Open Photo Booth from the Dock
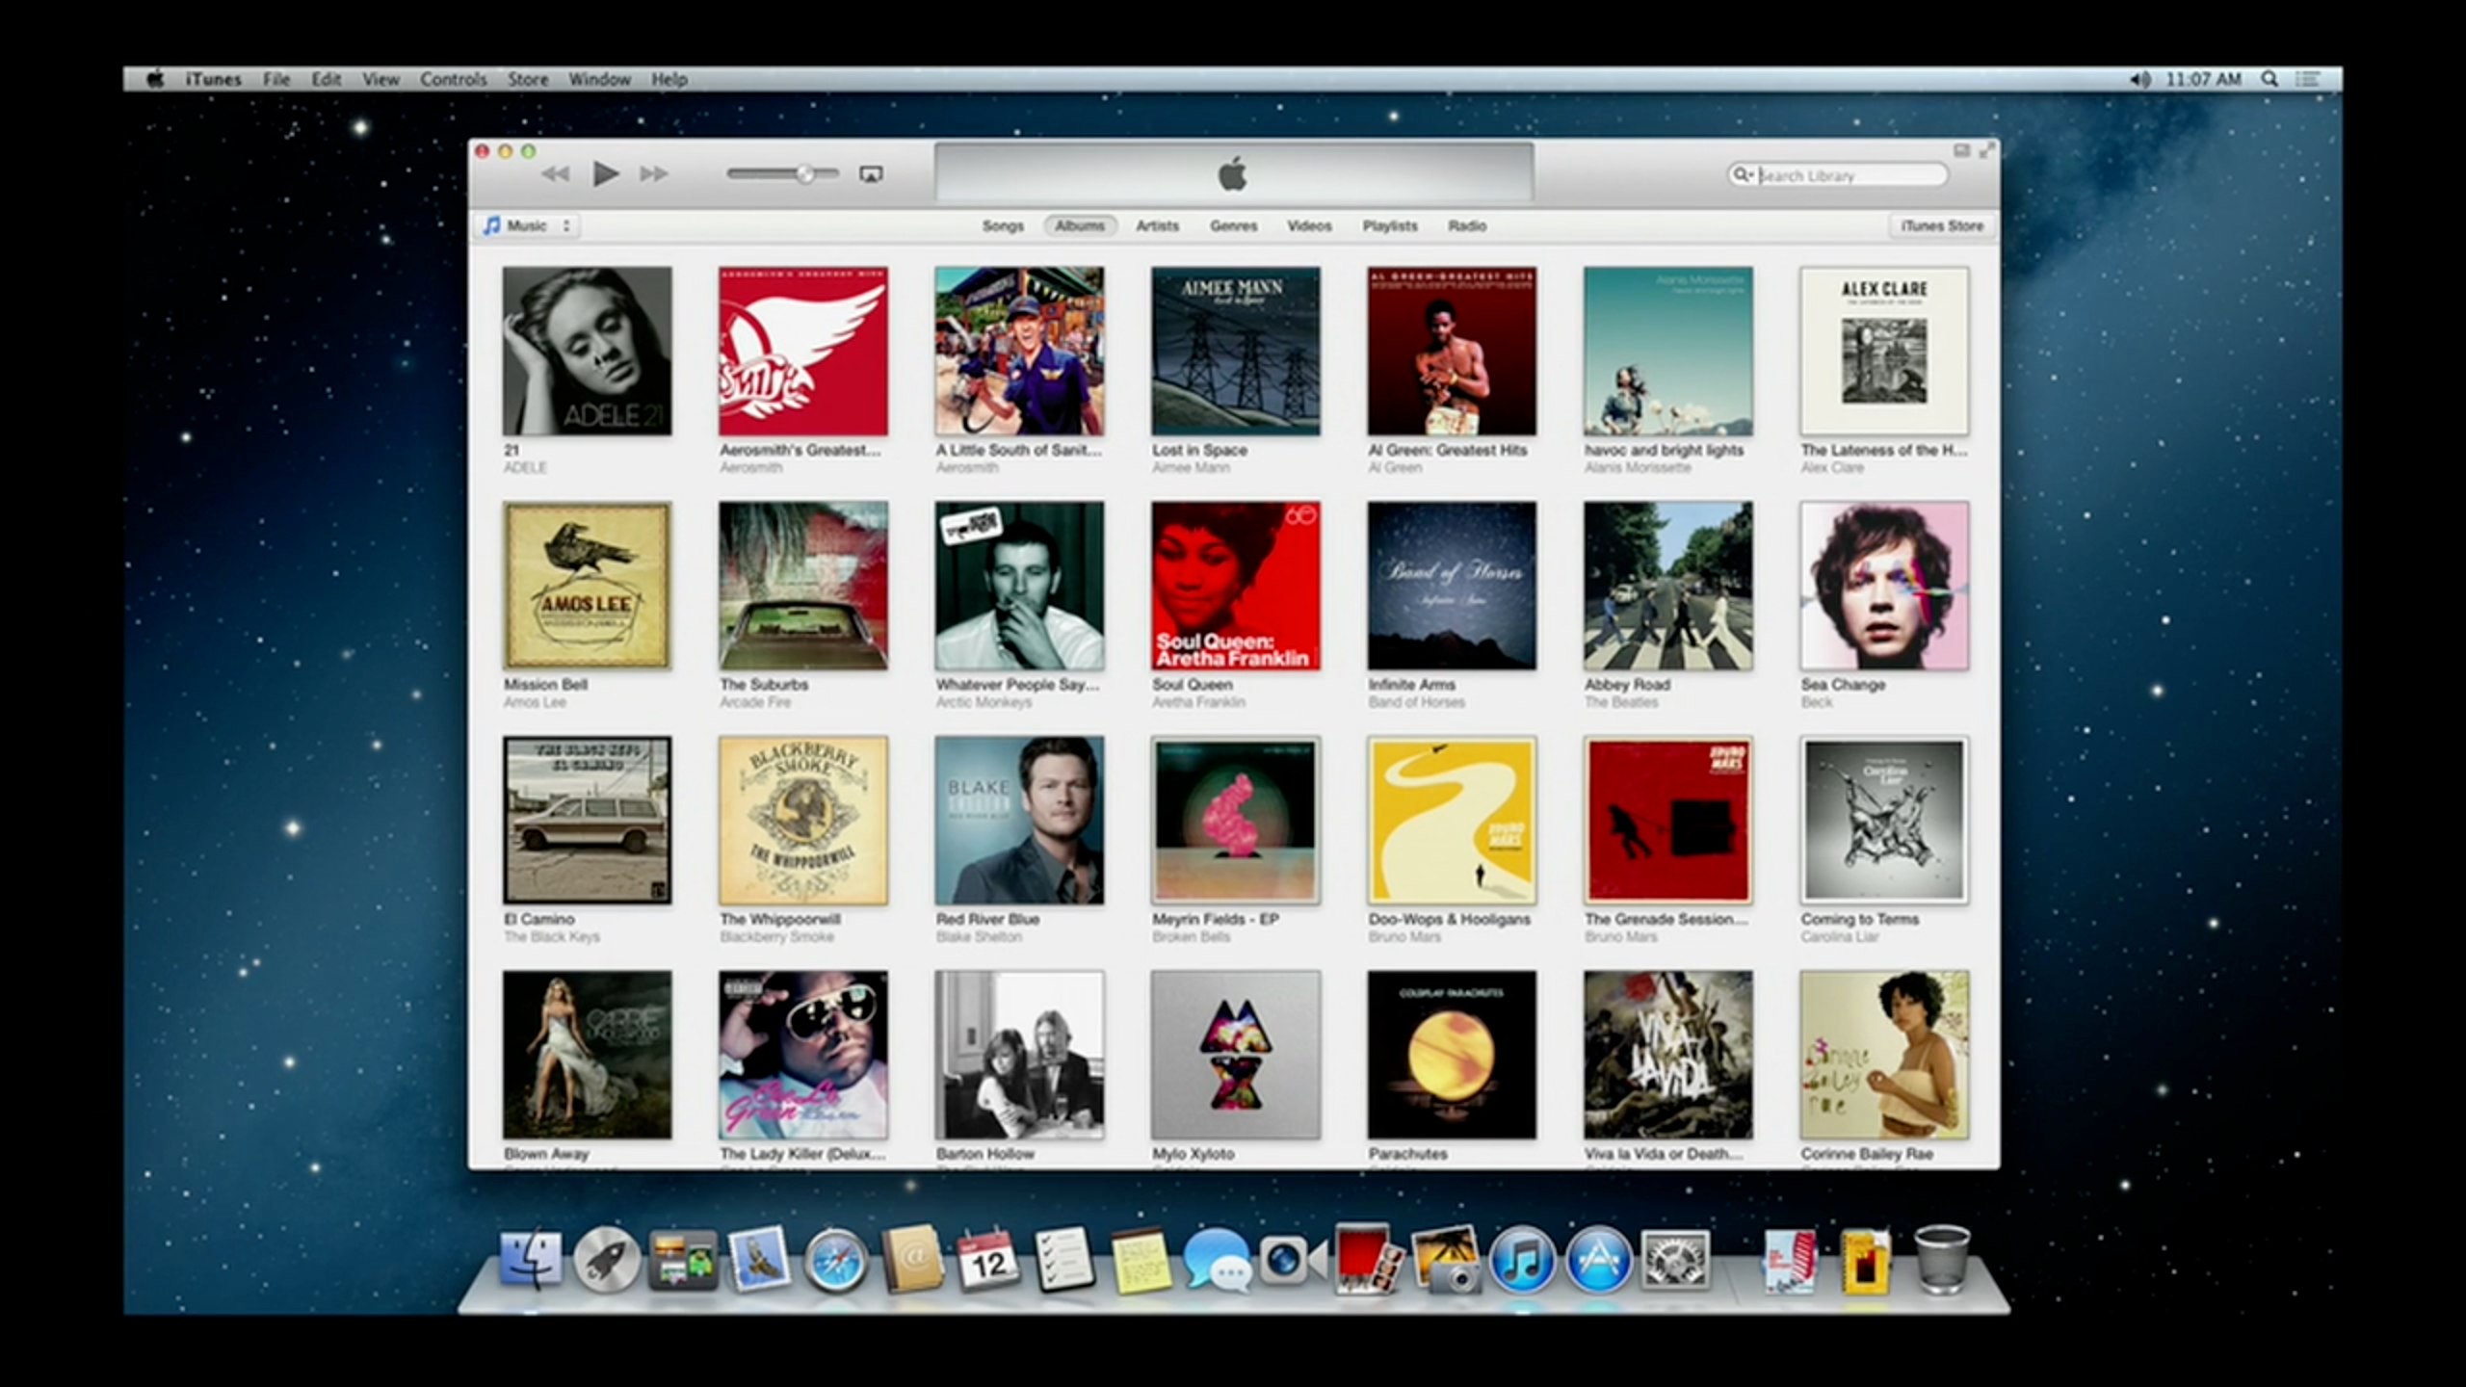The height and width of the screenshot is (1387, 2466). coord(1369,1258)
